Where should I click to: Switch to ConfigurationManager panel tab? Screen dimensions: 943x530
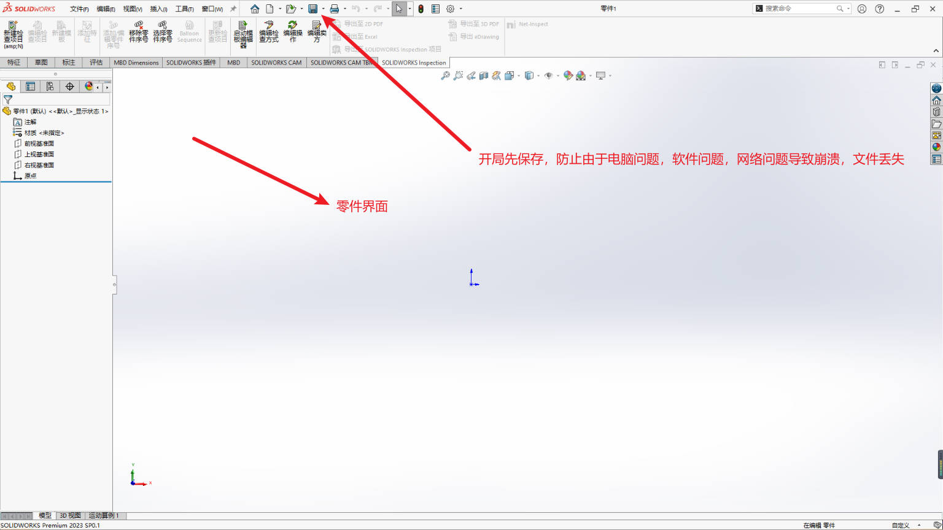point(50,86)
